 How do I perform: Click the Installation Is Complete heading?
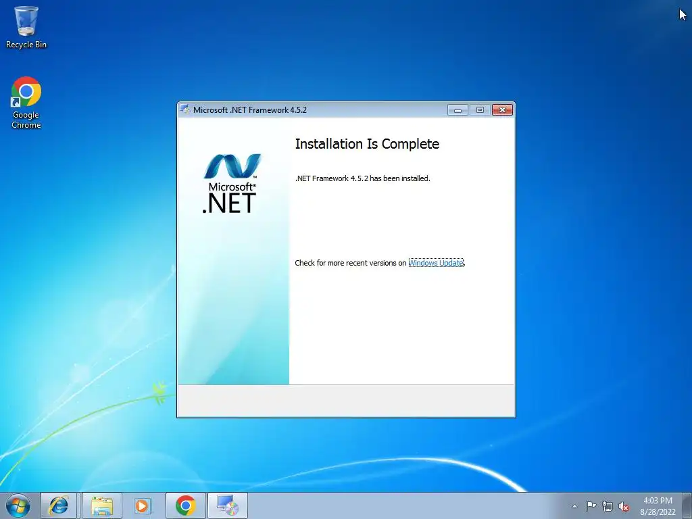coord(367,144)
